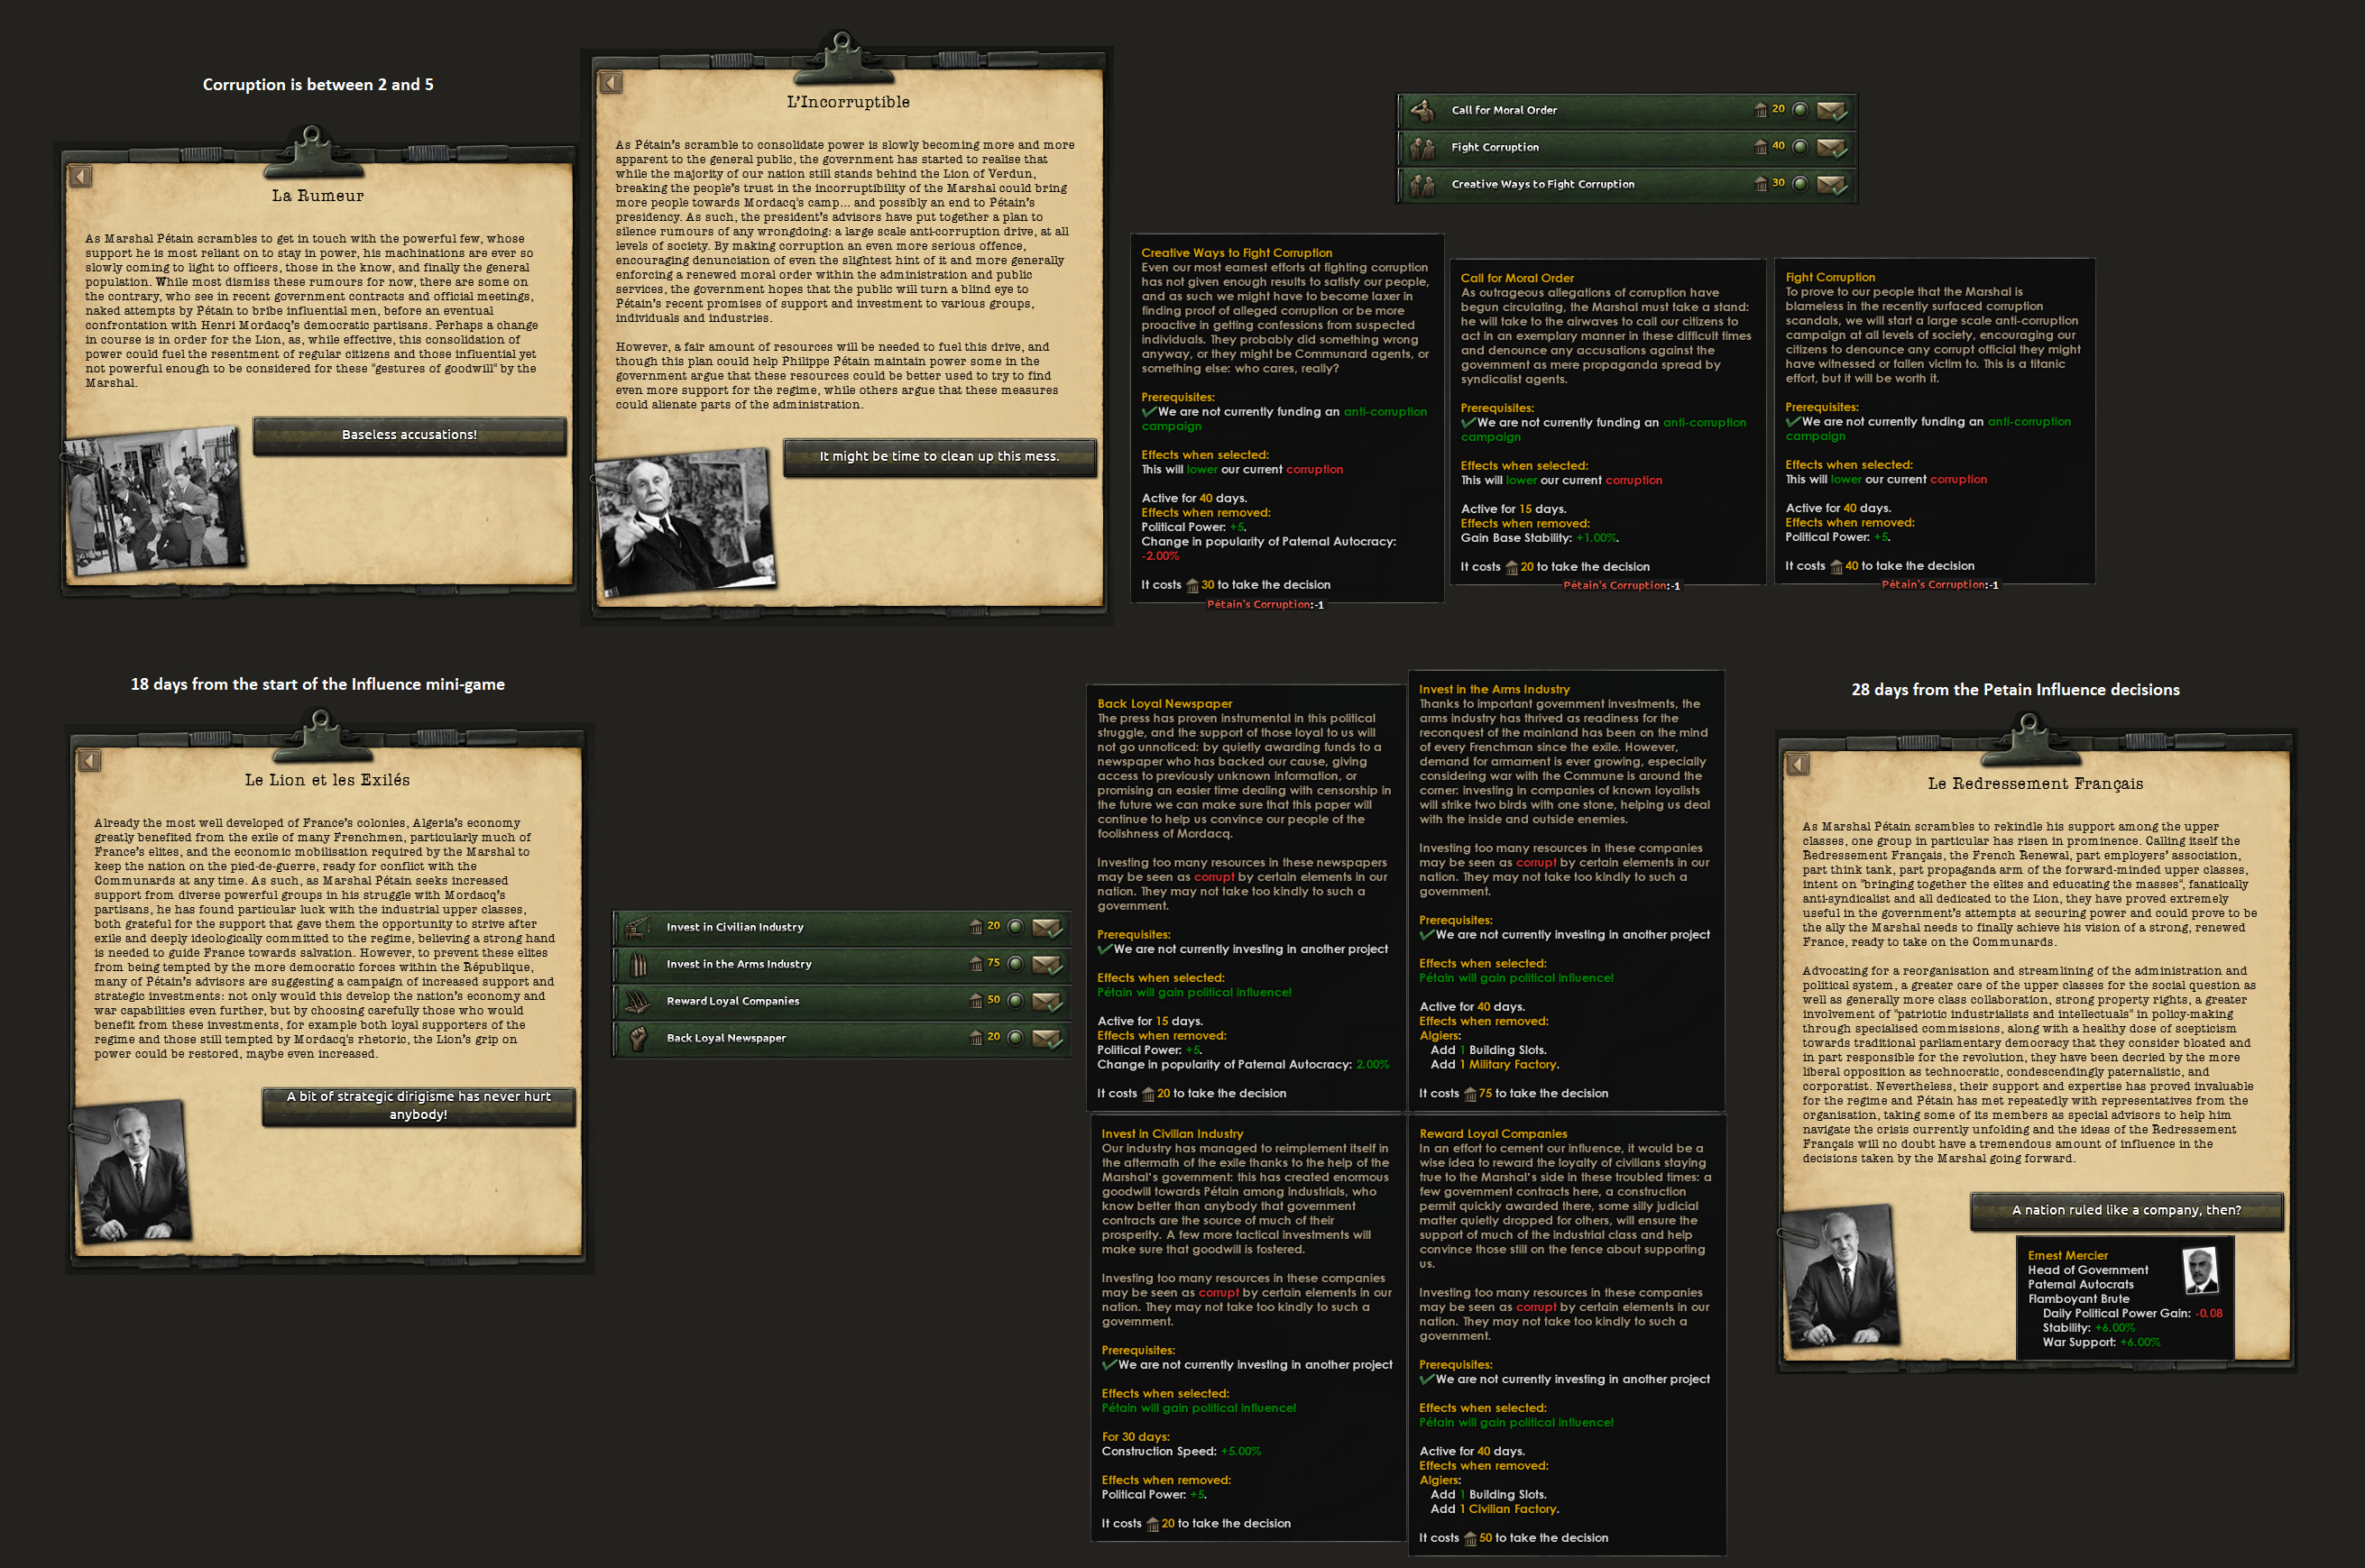
Task: Click the Pétain photo in L'Incorruptible event
Action: 685,522
